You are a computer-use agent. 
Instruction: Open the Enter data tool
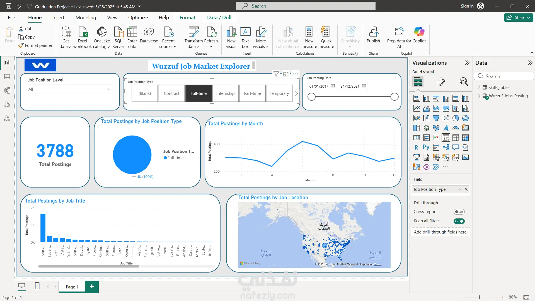[x=132, y=37]
